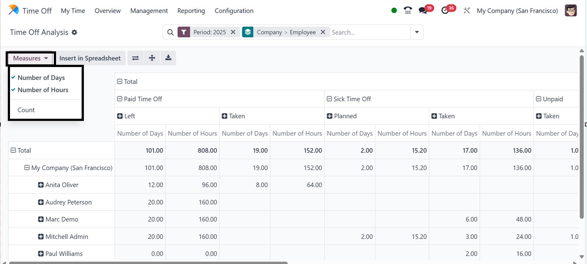Open the Measures dropdown
The width and height of the screenshot is (587, 264).
(30, 58)
